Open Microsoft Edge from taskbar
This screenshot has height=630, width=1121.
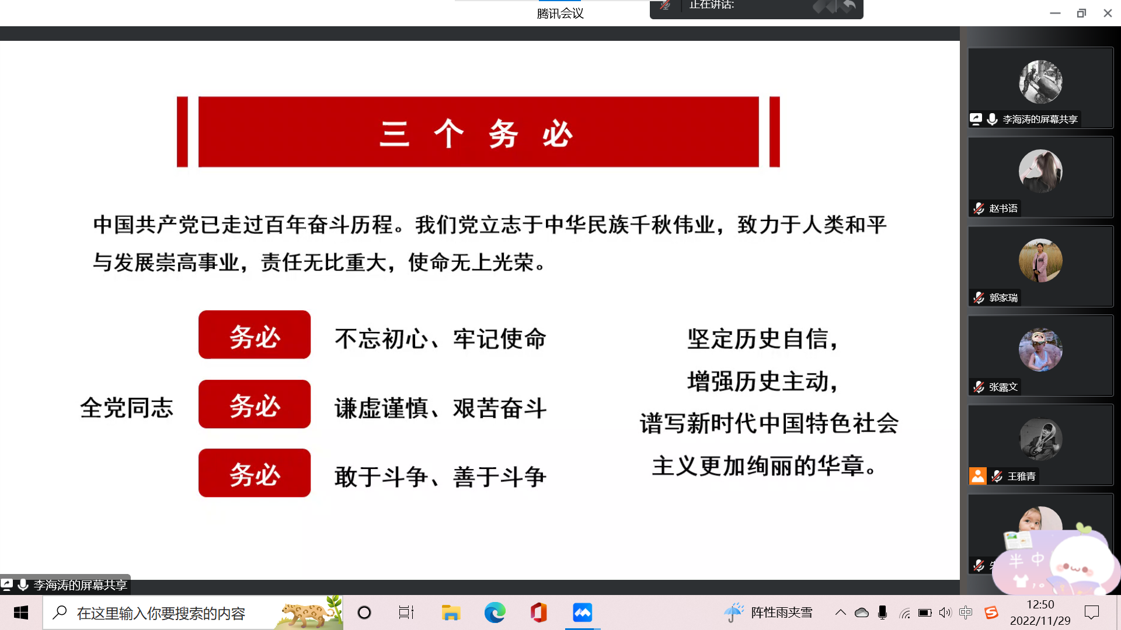[x=495, y=612]
